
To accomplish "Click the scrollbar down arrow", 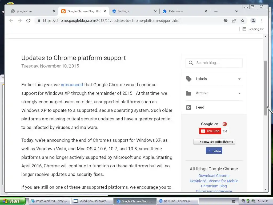I will point(265,189).
